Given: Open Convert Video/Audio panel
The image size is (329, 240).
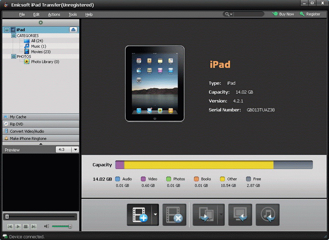Looking at the screenshot, I should coord(41,131).
